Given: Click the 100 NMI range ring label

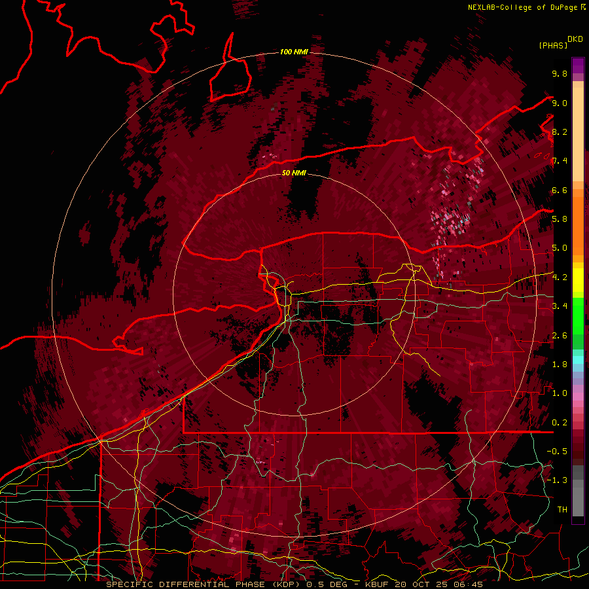Looking at the screenshot, I should click(x=294, y=52).
